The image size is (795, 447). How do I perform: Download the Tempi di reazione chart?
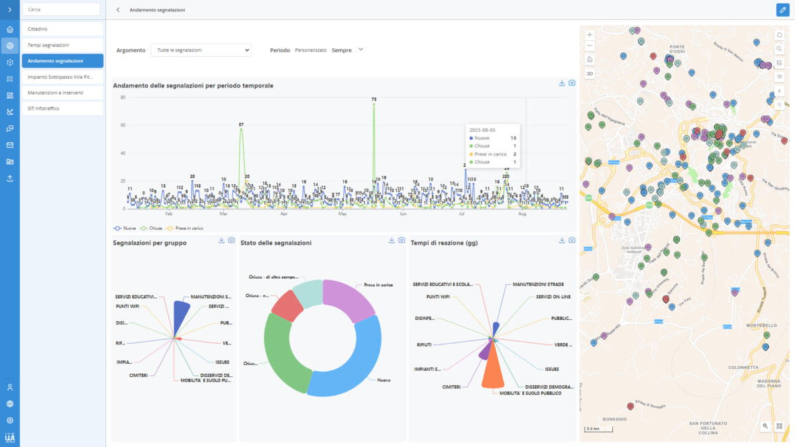click(x=562, y=240)
